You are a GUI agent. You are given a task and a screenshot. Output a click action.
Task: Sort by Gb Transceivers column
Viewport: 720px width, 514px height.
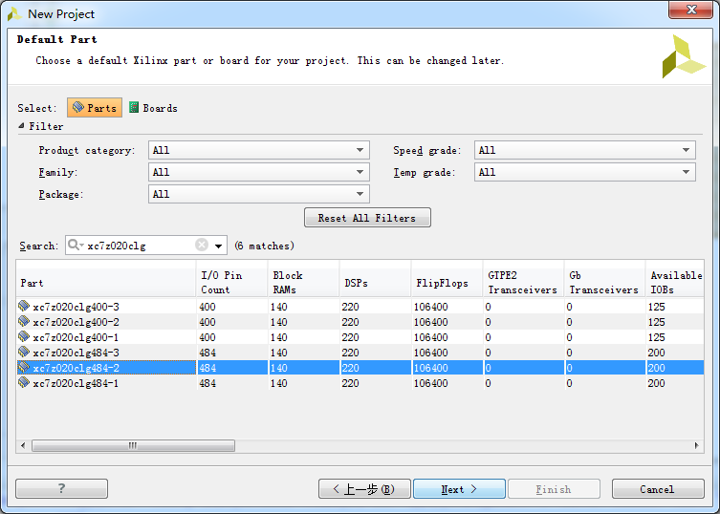pyautogui.click(x=604, y=283)
